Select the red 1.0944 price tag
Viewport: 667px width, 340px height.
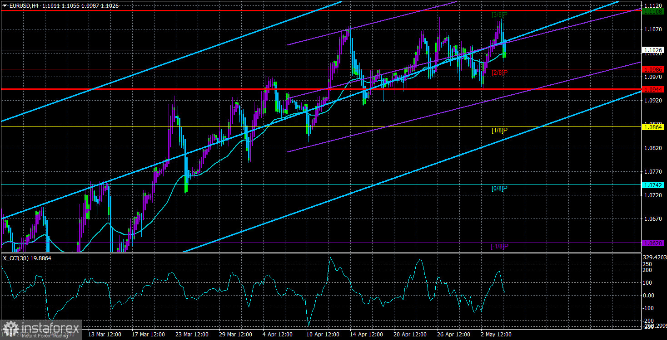(654, 89)
